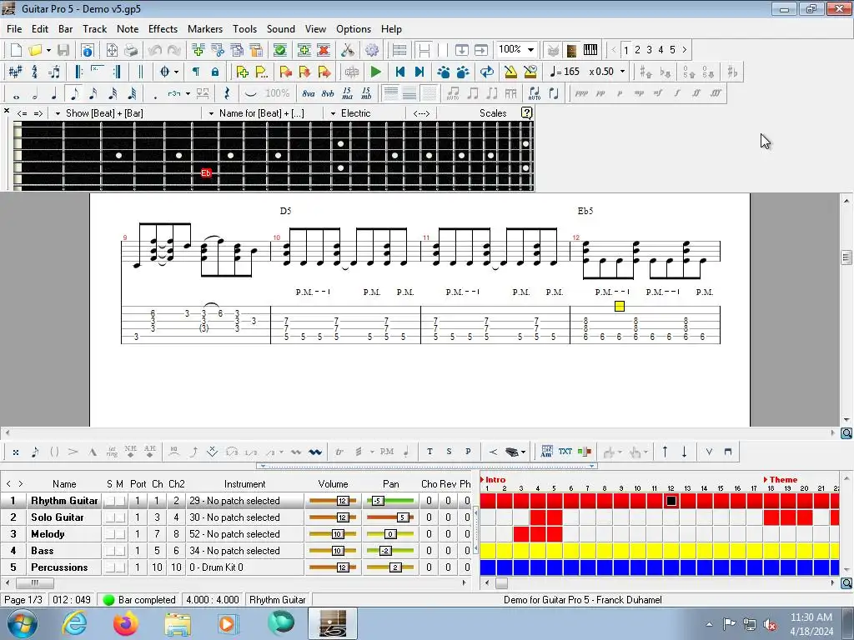Screen dimensions: 854x640
Task: Click the Scales button on fretboard panel
Action: point(493,113)
